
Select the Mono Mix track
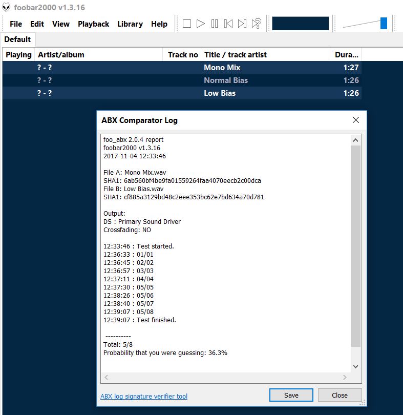coord(182,68)
